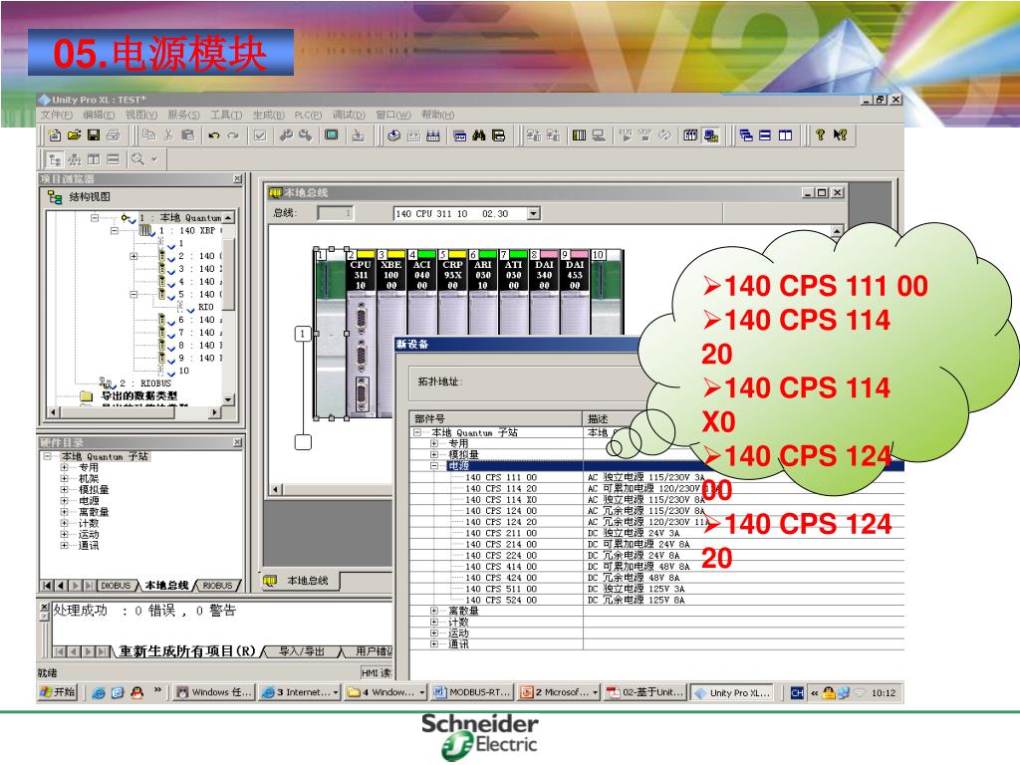Click the full screen monitor toolbar icon
1020x765 pixels.
click(332, 135)
